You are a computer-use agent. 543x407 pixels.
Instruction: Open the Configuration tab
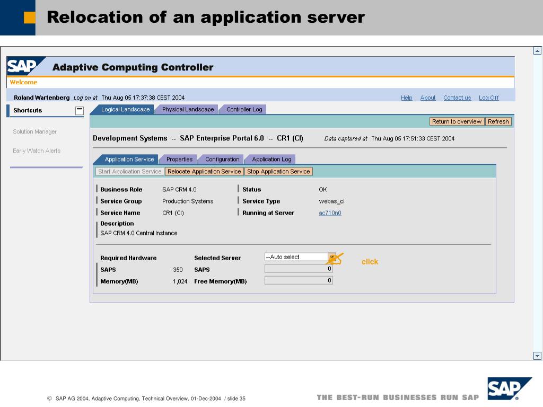222,159
